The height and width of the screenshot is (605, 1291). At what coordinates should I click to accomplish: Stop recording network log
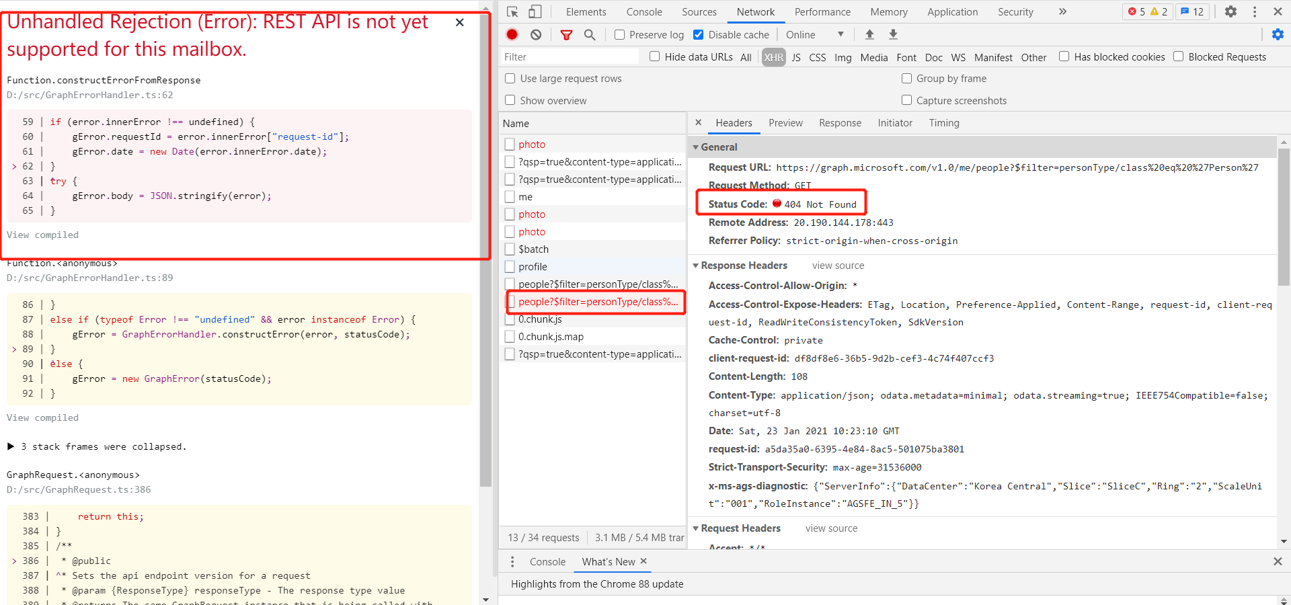coord(511,34)
